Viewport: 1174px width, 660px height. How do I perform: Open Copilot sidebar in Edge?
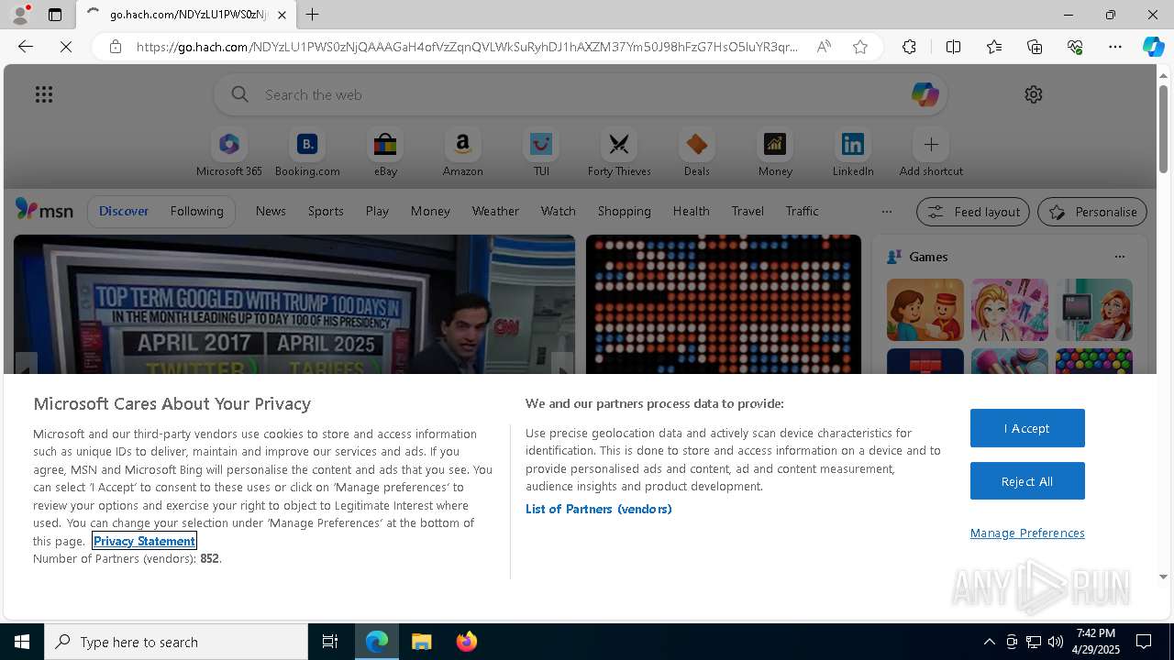click(1153, 47)
